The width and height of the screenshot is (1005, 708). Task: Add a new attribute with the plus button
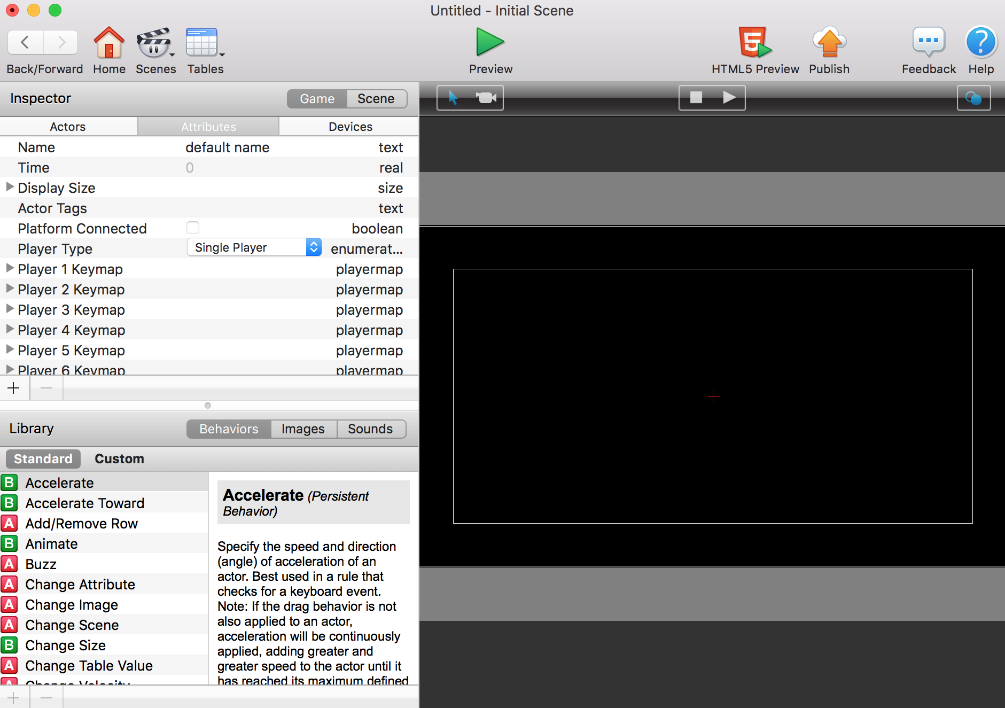coord(14,388)
